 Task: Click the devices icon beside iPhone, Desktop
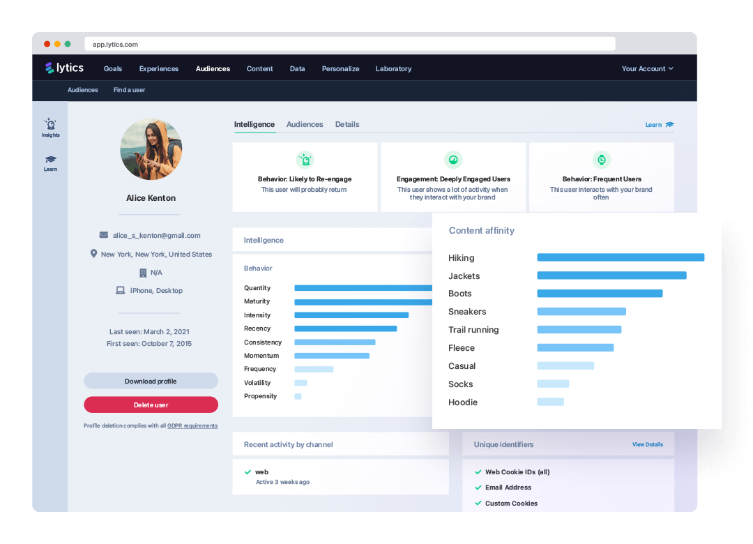tap(120, 291)
